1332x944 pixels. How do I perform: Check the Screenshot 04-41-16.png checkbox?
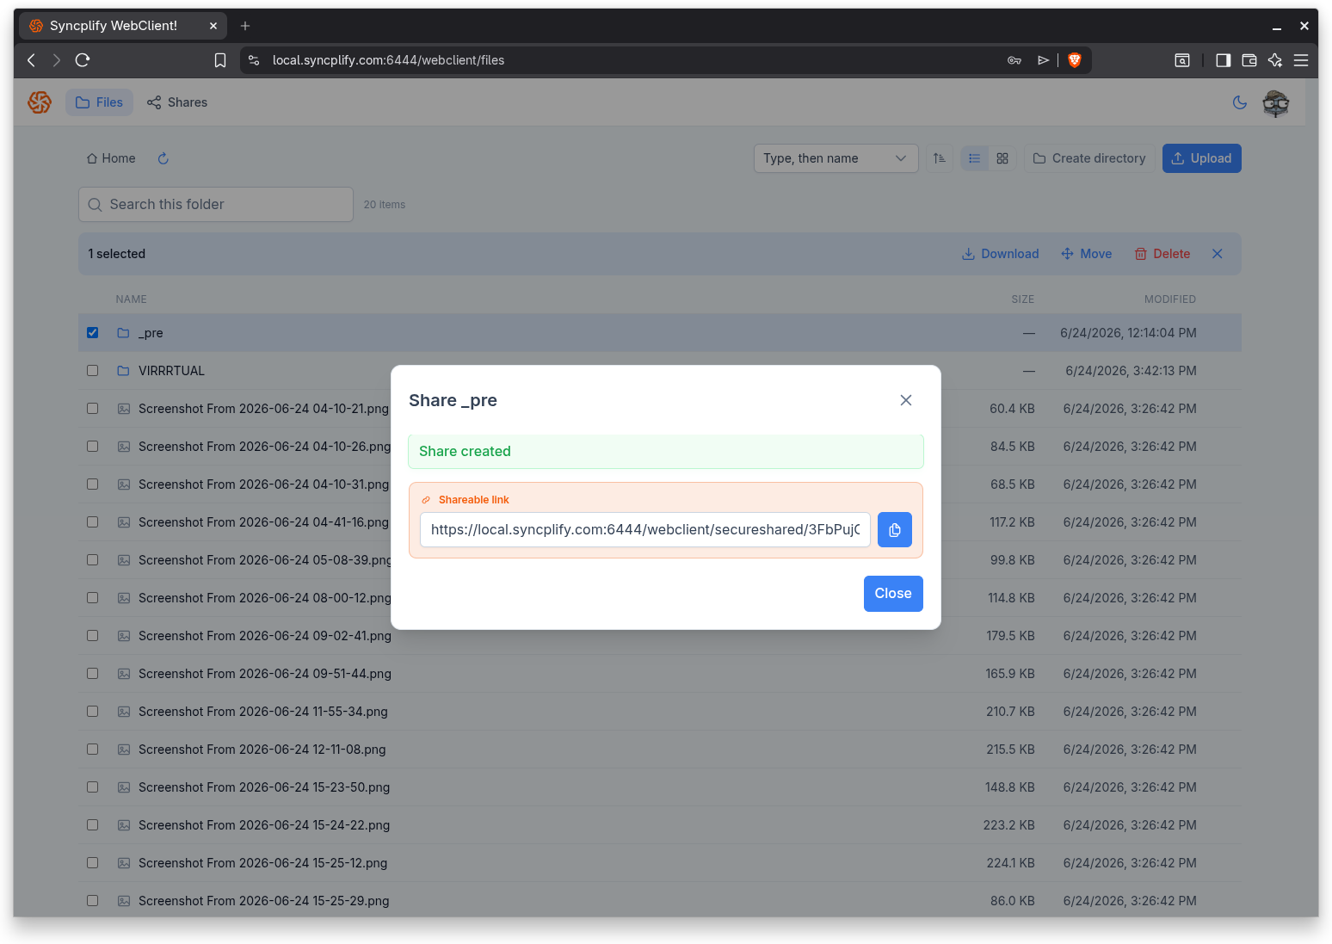click(93, 522)
